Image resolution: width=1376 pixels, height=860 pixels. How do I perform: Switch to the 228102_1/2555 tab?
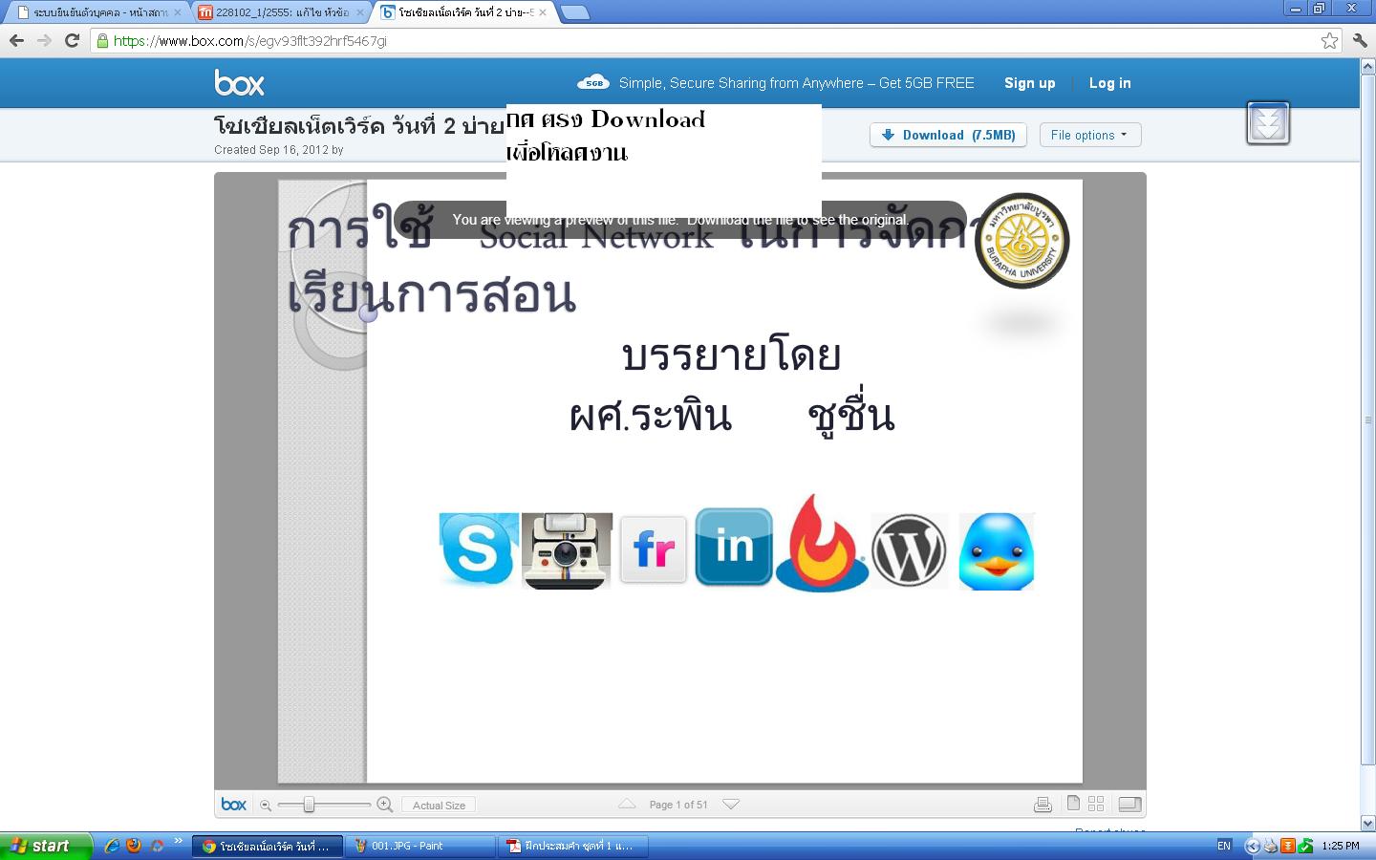[x=281, y=12]
